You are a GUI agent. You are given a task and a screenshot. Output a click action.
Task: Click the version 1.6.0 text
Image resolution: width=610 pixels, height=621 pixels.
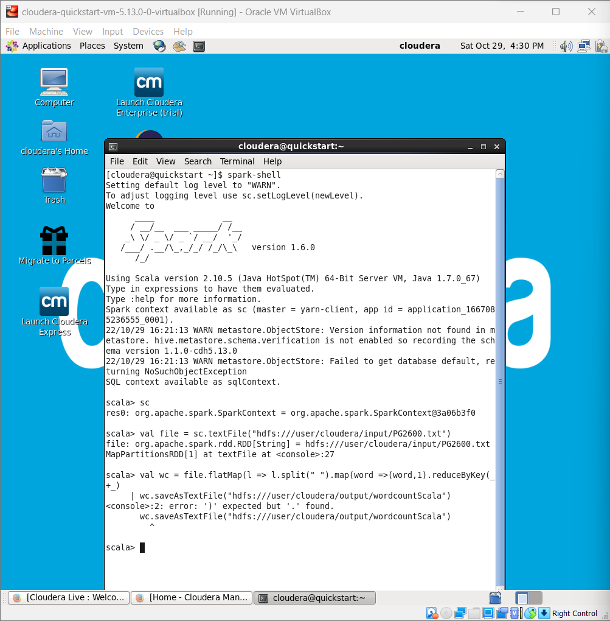click(283, 248)
